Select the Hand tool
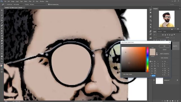 click(2, 56)
